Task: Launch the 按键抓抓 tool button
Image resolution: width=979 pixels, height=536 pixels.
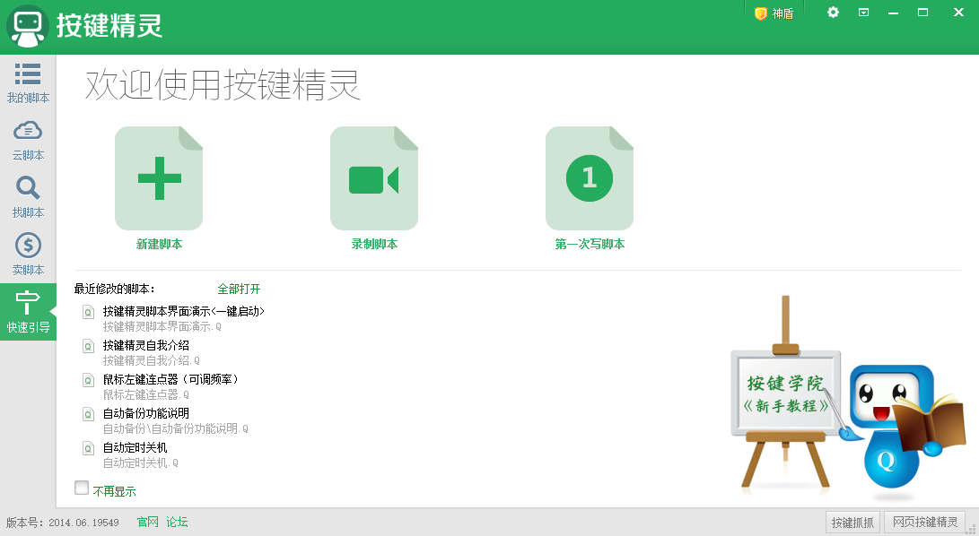Action: (853, 521)
